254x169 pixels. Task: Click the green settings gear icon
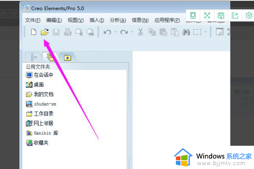click(249, 16)
